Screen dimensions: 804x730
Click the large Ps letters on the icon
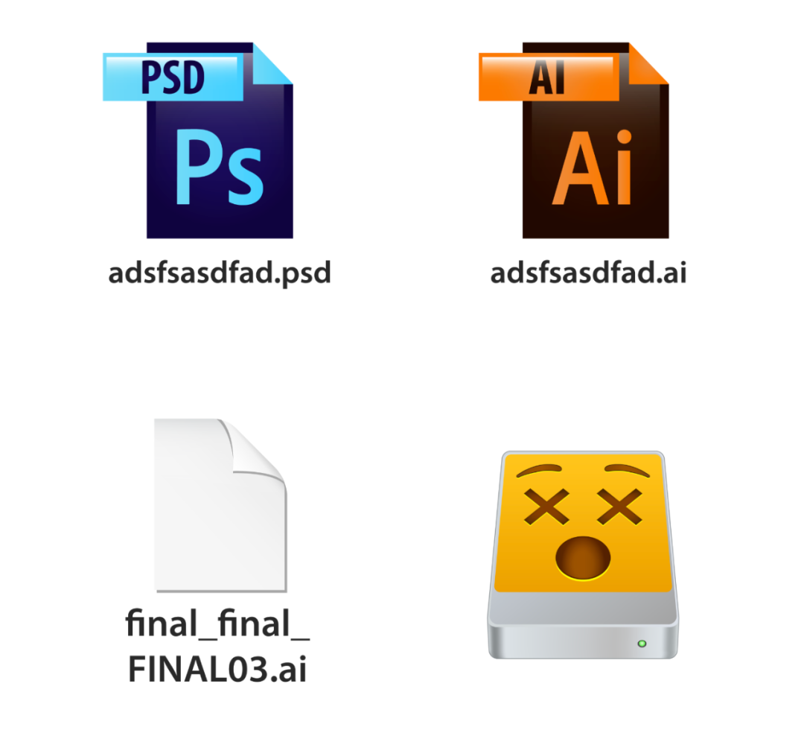click(220, 168)
